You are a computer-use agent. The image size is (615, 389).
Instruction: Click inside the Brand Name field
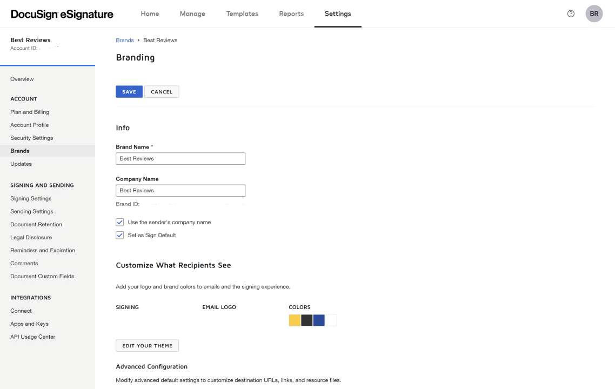click(180, 158)
